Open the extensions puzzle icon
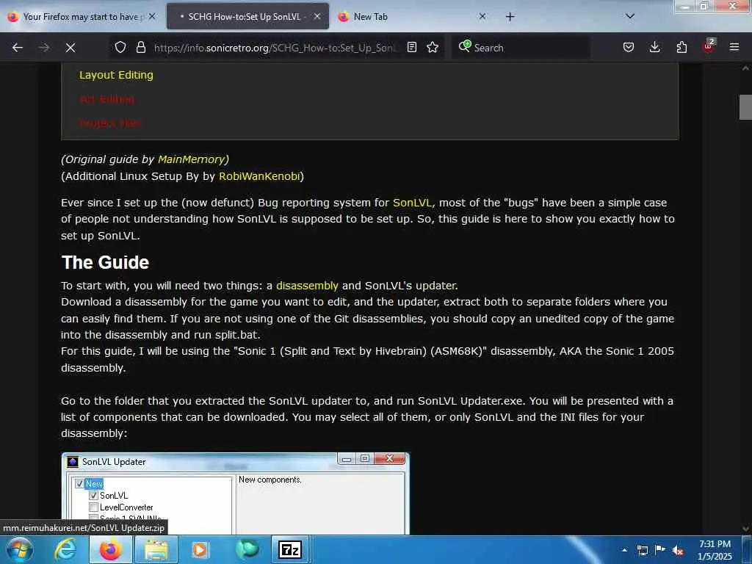The width and height of the screenshot is (752, 564). coord(681,47)
